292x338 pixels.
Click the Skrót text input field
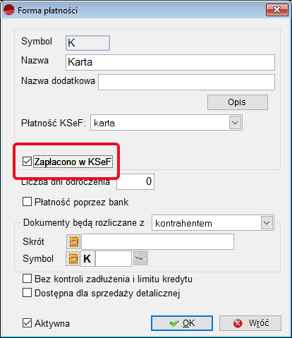pyautogui.click(x=157, y=241)
